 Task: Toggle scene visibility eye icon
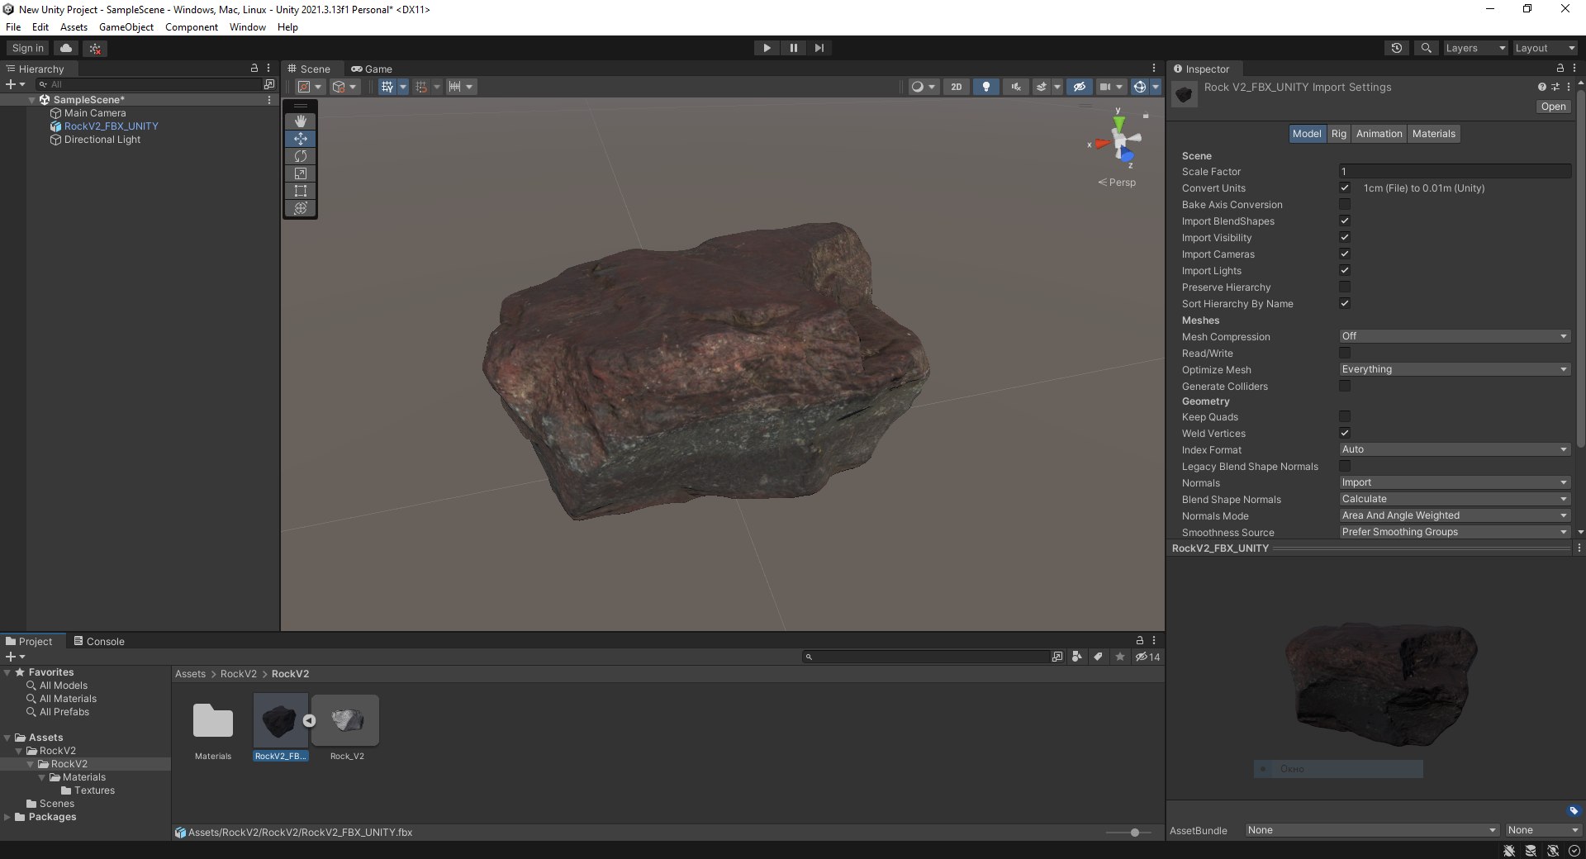[1079, 87]
